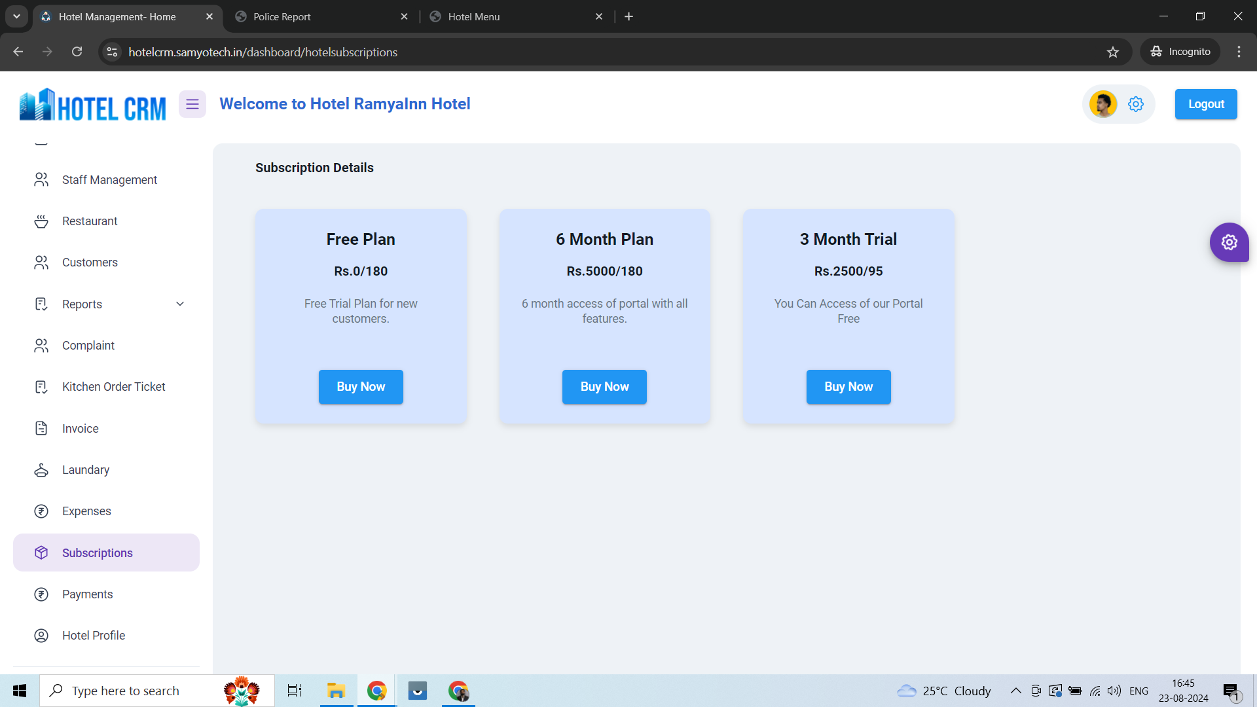
Task: Select the Payments sidebar icon
Action: point(41,594)
